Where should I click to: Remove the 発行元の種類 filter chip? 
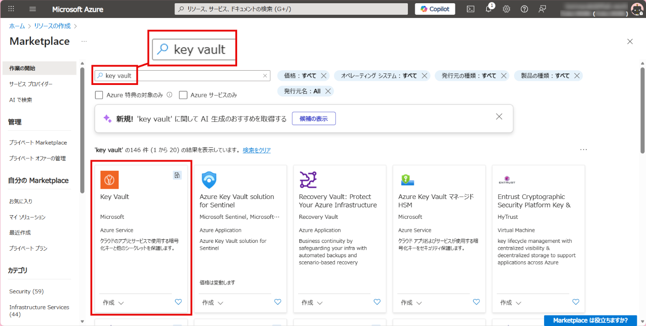(504, 76)
